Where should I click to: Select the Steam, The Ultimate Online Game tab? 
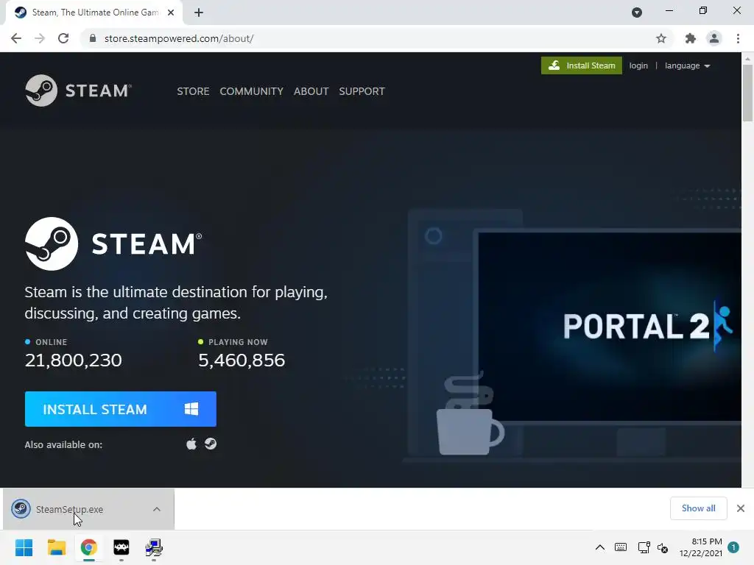95,13
